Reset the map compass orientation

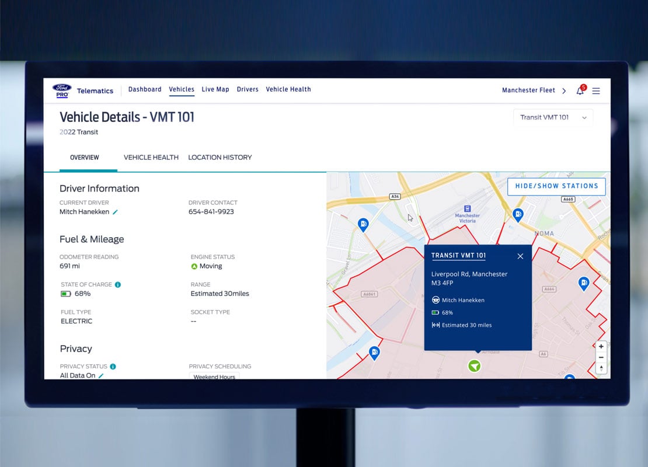601,368
